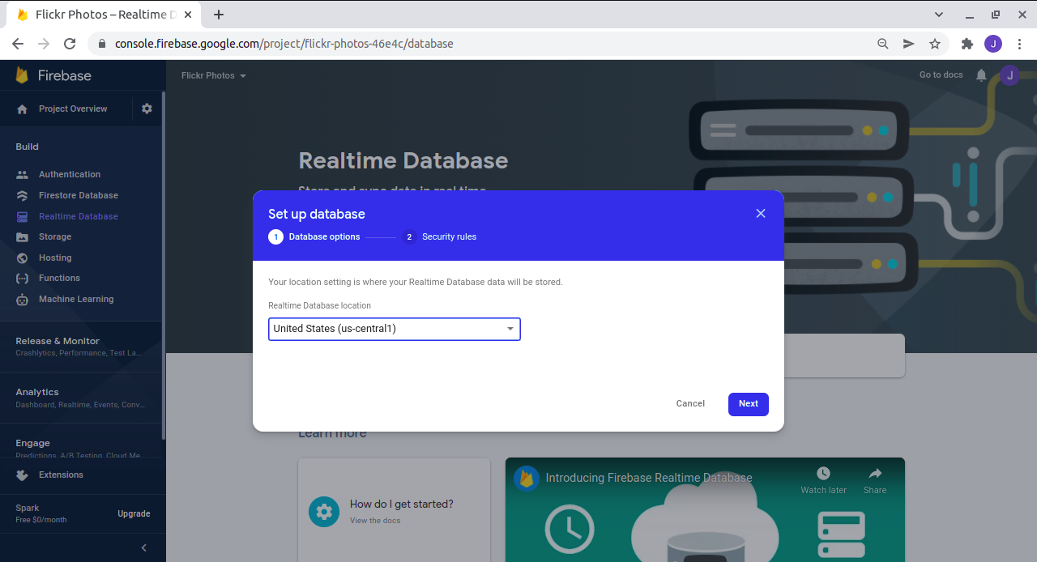Open the notifications bell
The height and width of the screenshot is (562, 1037).
pos(981,75)
